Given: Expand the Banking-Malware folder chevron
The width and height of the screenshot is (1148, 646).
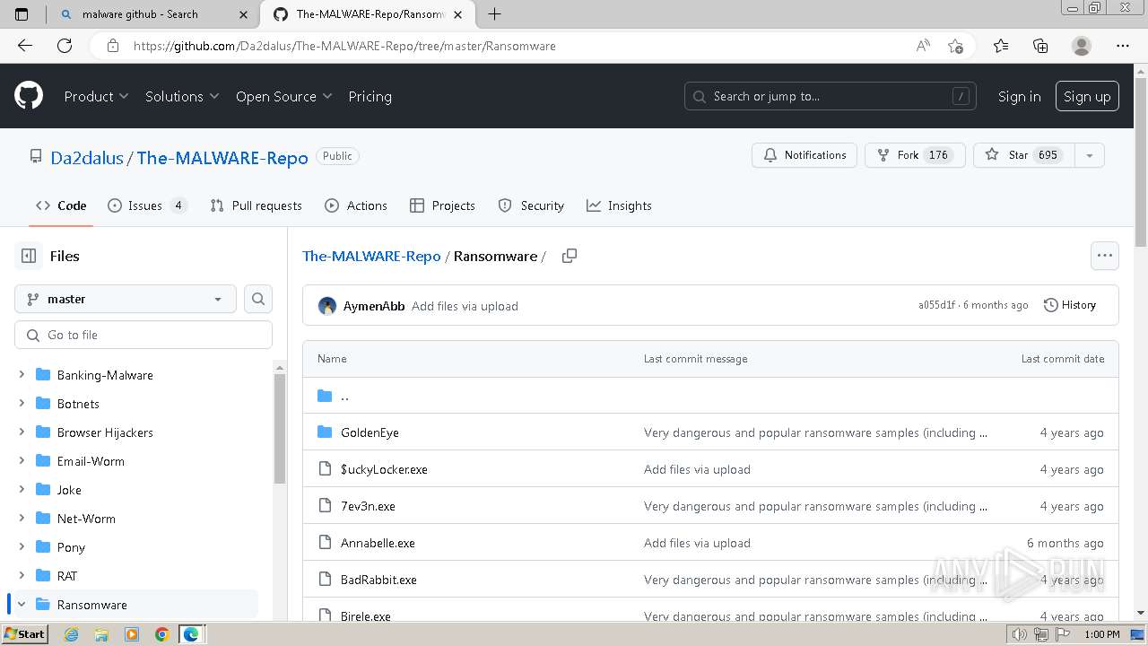Looking at the screenshot, I should [22, 375].
